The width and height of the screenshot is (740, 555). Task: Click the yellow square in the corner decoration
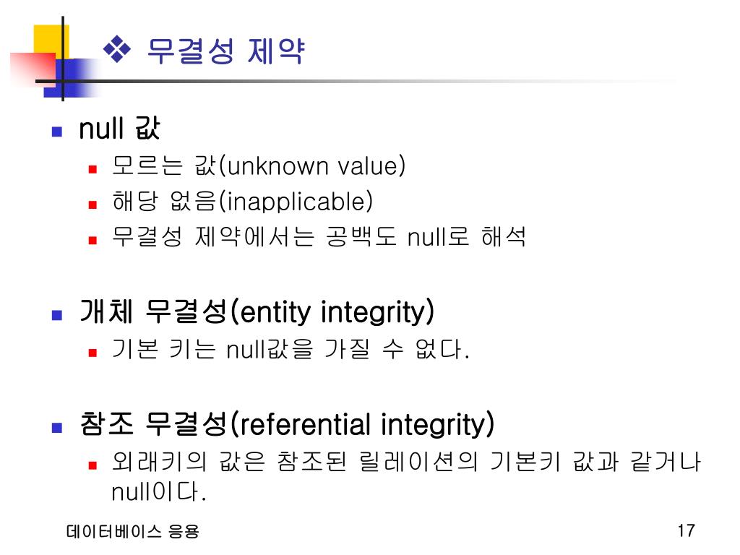(51, 41)
